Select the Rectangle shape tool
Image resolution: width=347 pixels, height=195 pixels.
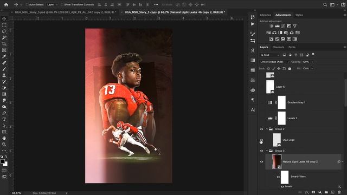click(x=4, y=132)
